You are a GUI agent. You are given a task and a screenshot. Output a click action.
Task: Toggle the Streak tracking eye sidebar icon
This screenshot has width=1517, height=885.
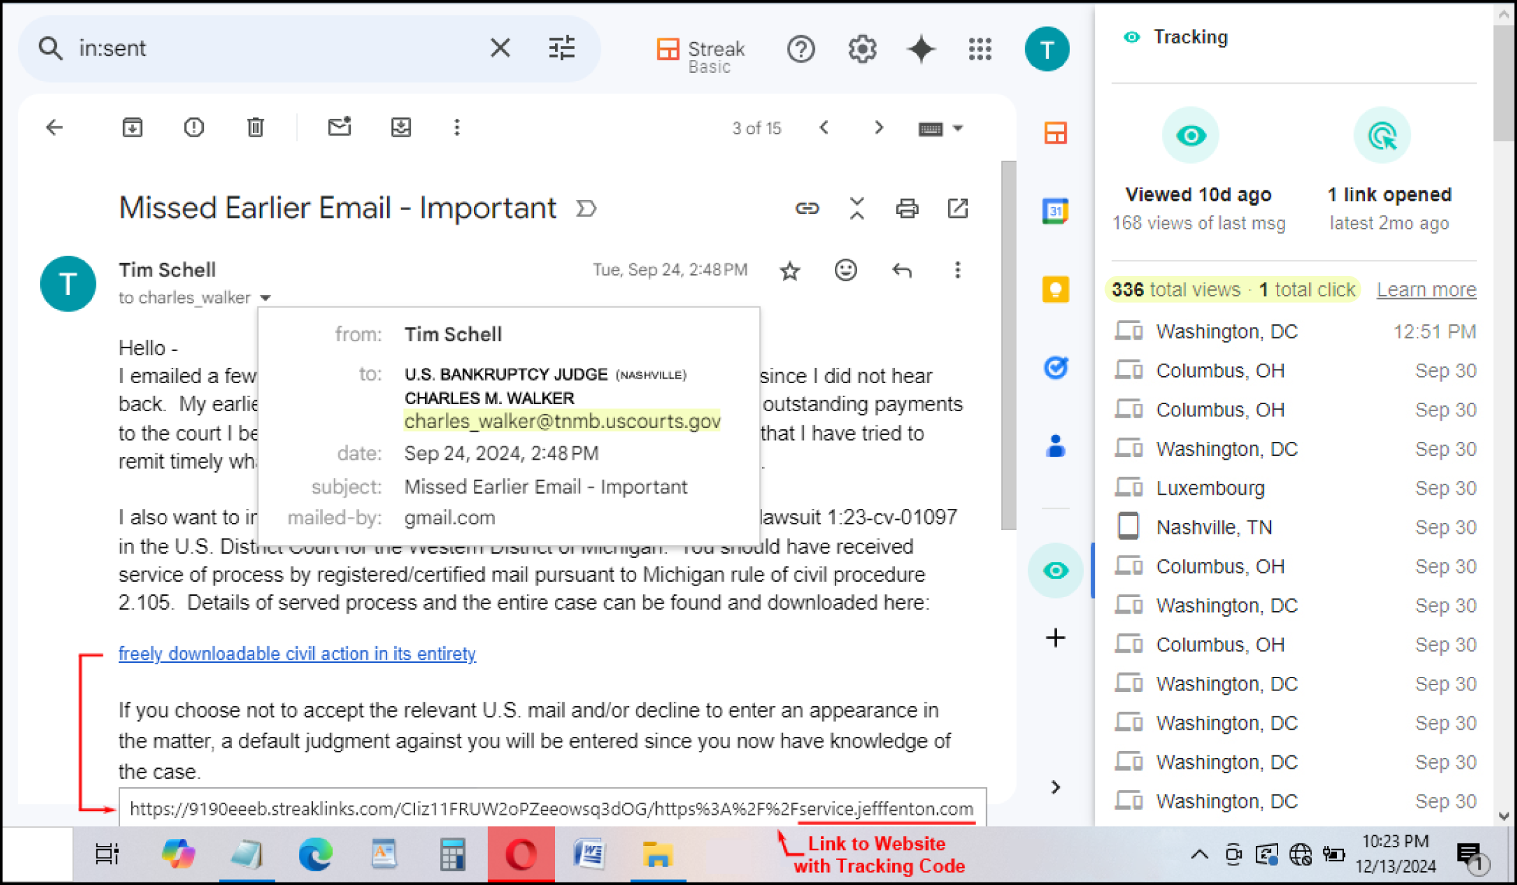click(1055, 570)
